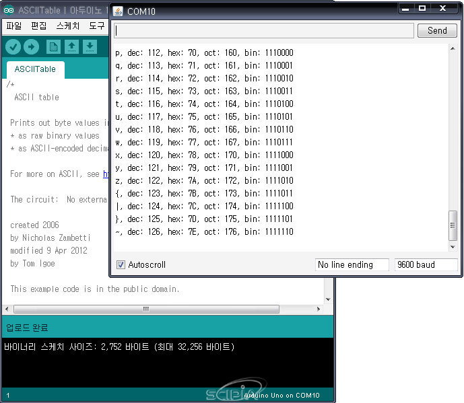
Task: Click the 'ASCII table' comment line
Action: [36, 98]
